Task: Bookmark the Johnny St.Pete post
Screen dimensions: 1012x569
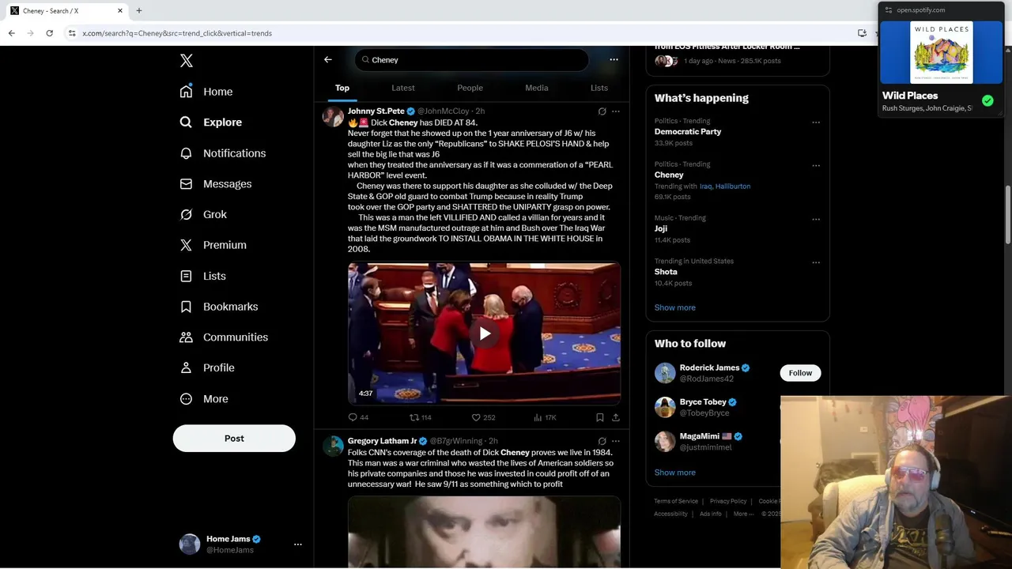Action: 599,417
